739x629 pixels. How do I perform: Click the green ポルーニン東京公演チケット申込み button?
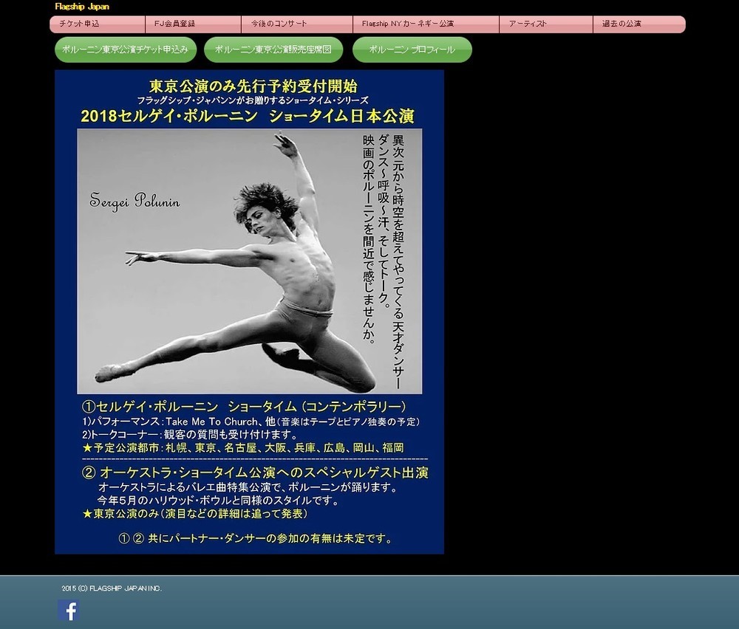point(126,50)
